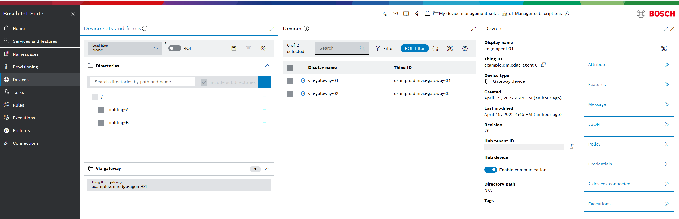This screenshot has width=679, height=219.
Task: Open tools icon in Devices toolbar
Action: (450, 48)
